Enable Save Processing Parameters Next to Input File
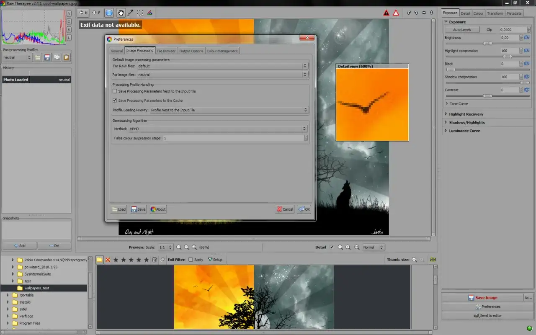Image resolution: width=536 pixels, height=335 pixels. click(x=115, y=91)
